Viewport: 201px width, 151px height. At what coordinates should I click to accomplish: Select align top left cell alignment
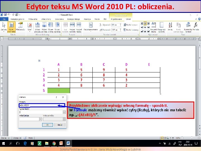pos(142,23)
